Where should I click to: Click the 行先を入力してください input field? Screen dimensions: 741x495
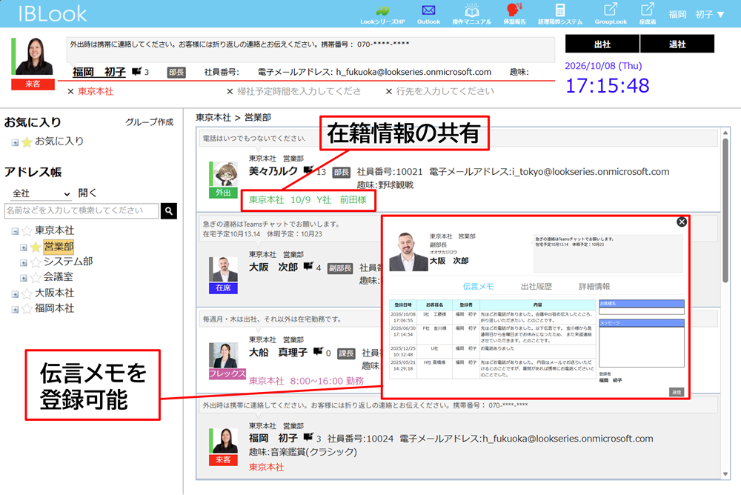point(445,91)
